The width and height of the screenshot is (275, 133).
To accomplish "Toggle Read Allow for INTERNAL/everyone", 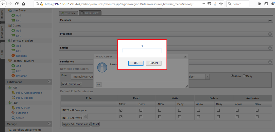I will click(121, 110).
